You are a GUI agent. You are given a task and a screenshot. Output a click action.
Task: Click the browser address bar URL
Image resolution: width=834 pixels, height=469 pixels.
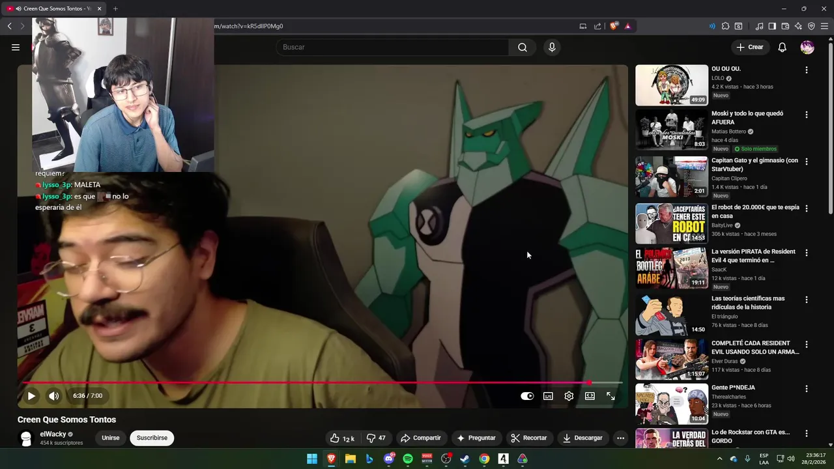point(248,26)
